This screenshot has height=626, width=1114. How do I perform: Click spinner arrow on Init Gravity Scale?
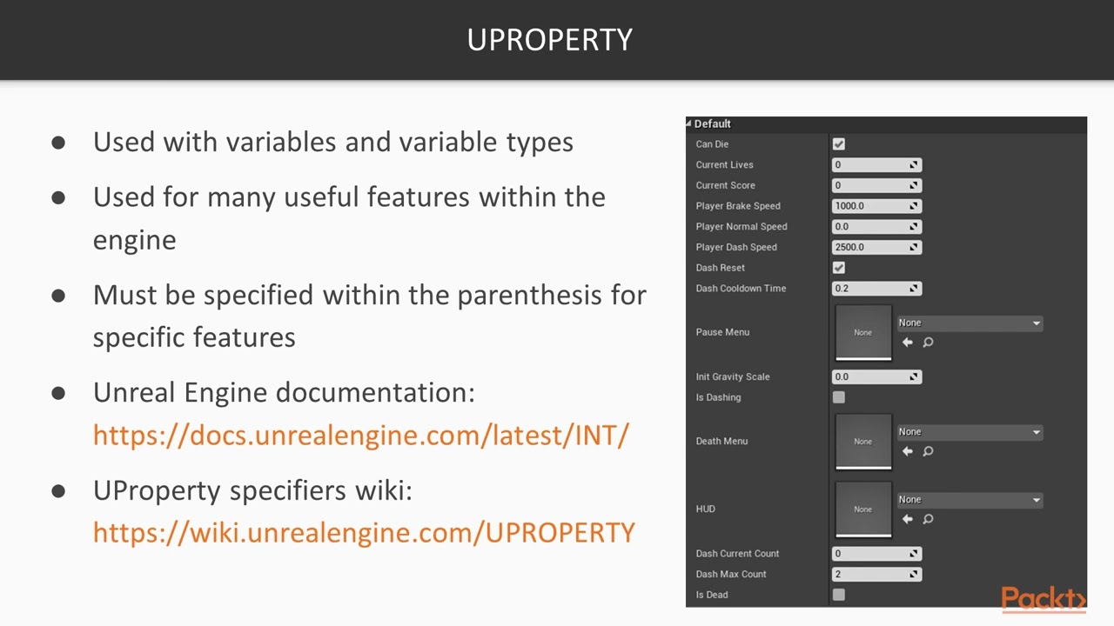coord(914,376)
